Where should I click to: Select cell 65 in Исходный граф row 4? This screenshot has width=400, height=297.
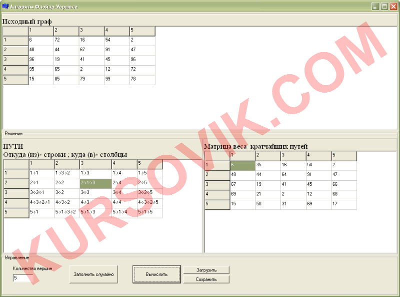click(66, 70)
